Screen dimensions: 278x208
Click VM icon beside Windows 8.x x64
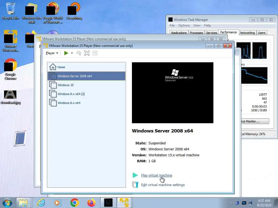coord(53,103)
